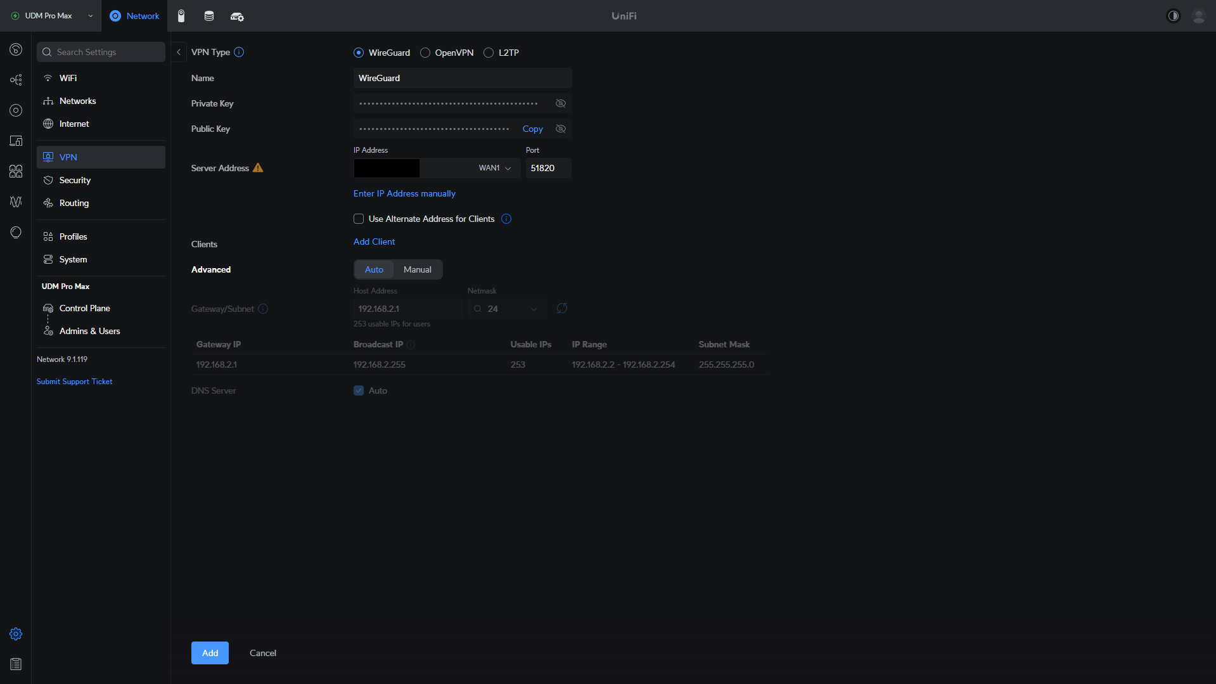Open Control Plane settings
1216x684 pixels.
101,308
